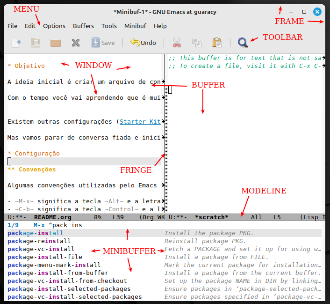Select package-reinstall completion candidate

point(39,241)
